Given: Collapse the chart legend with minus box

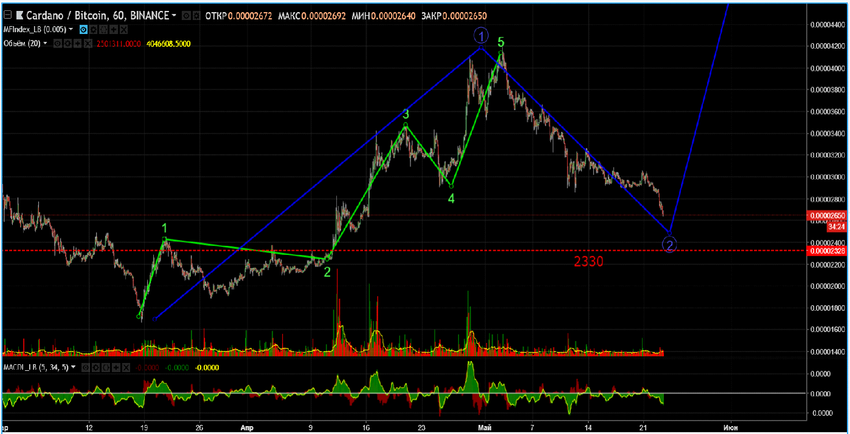Looking at the screenshot, I should (x=7, y=15).
